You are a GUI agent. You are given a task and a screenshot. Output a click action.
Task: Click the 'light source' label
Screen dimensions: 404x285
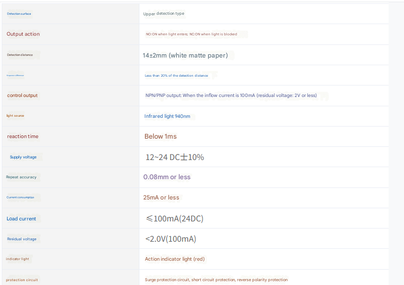15,116
